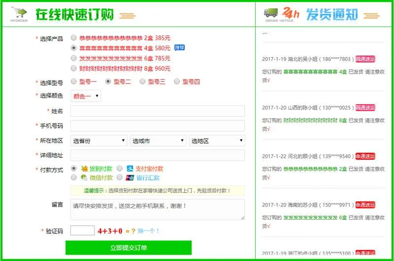Click the 手机号码 phone number field
The image size is (394, 261).
(x=158, y=126)
